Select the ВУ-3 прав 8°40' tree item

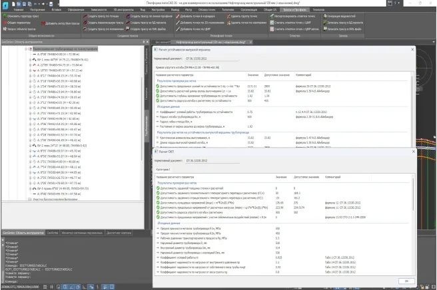pos(50,188)
